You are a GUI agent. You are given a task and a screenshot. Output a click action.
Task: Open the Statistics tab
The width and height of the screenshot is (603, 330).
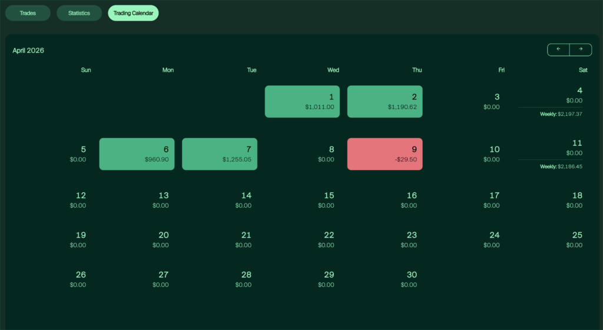click(79, 13)
